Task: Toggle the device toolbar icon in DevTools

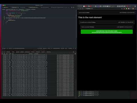Action: click(4, 52)
